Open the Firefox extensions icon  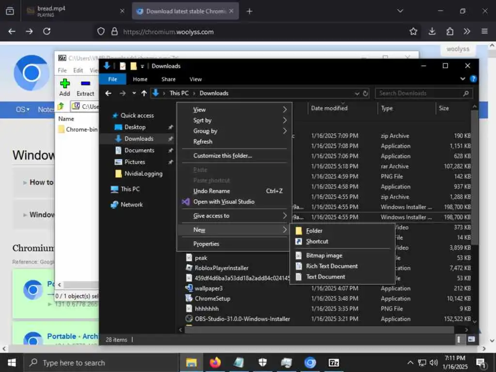tap(449, 31)
